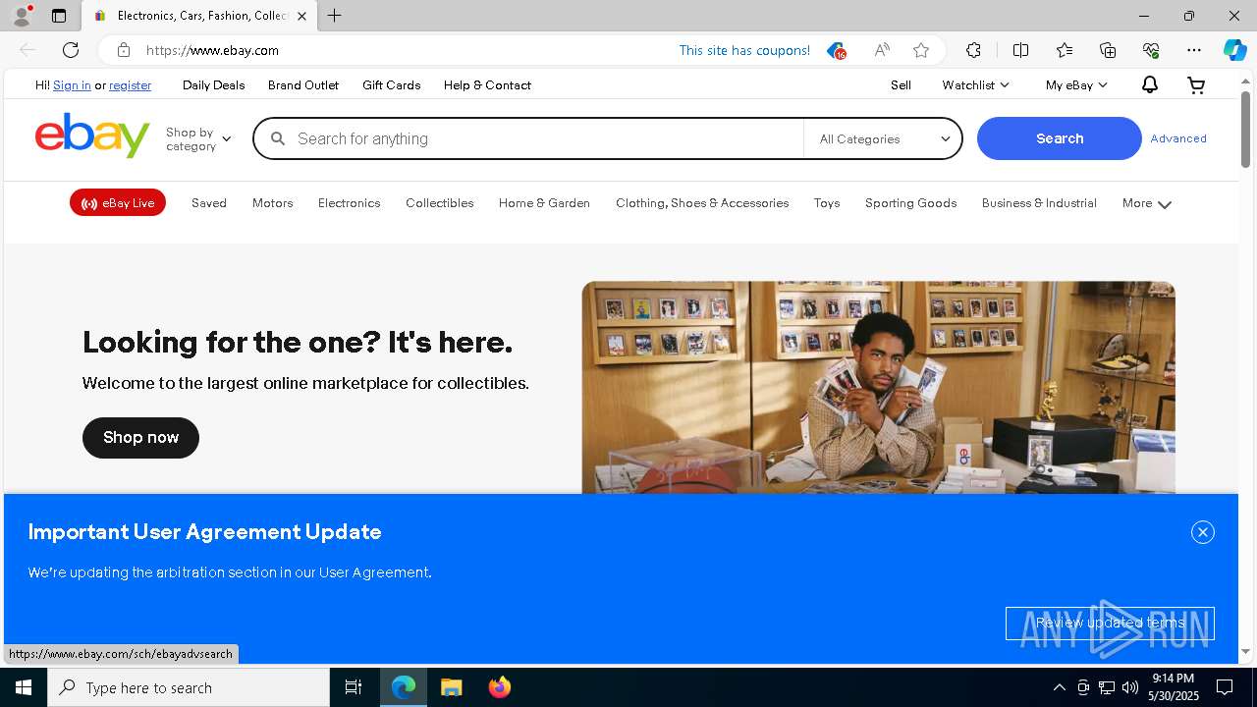Viewport: 1257px width, 707px height.
Task: Open the collectibles hero image
Action: [x=878, y=388]
